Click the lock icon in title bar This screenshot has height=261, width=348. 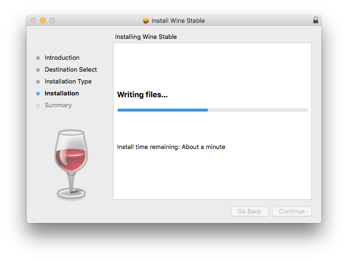coord(315,20)
